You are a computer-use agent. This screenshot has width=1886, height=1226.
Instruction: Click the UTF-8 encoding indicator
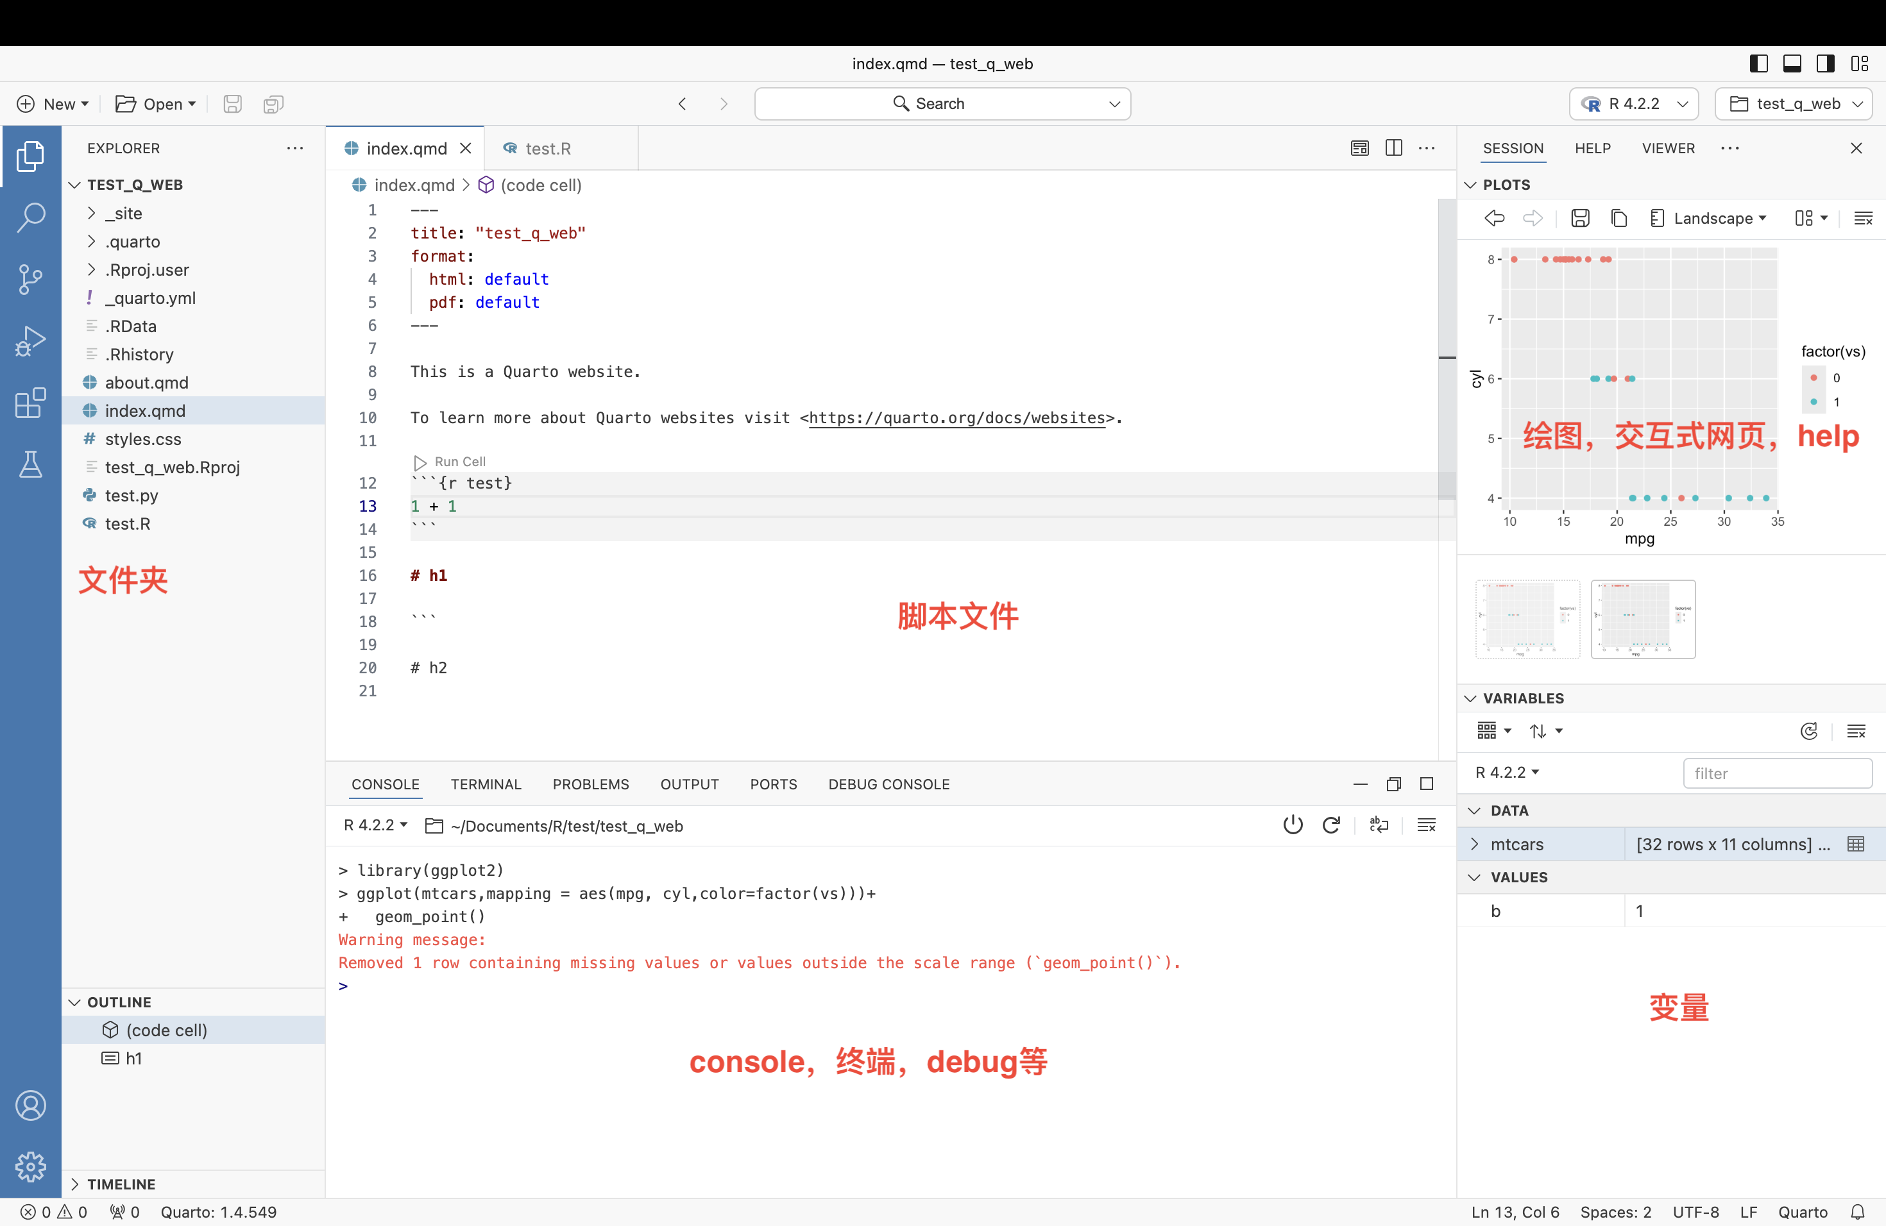[x=1696, y=1212]
